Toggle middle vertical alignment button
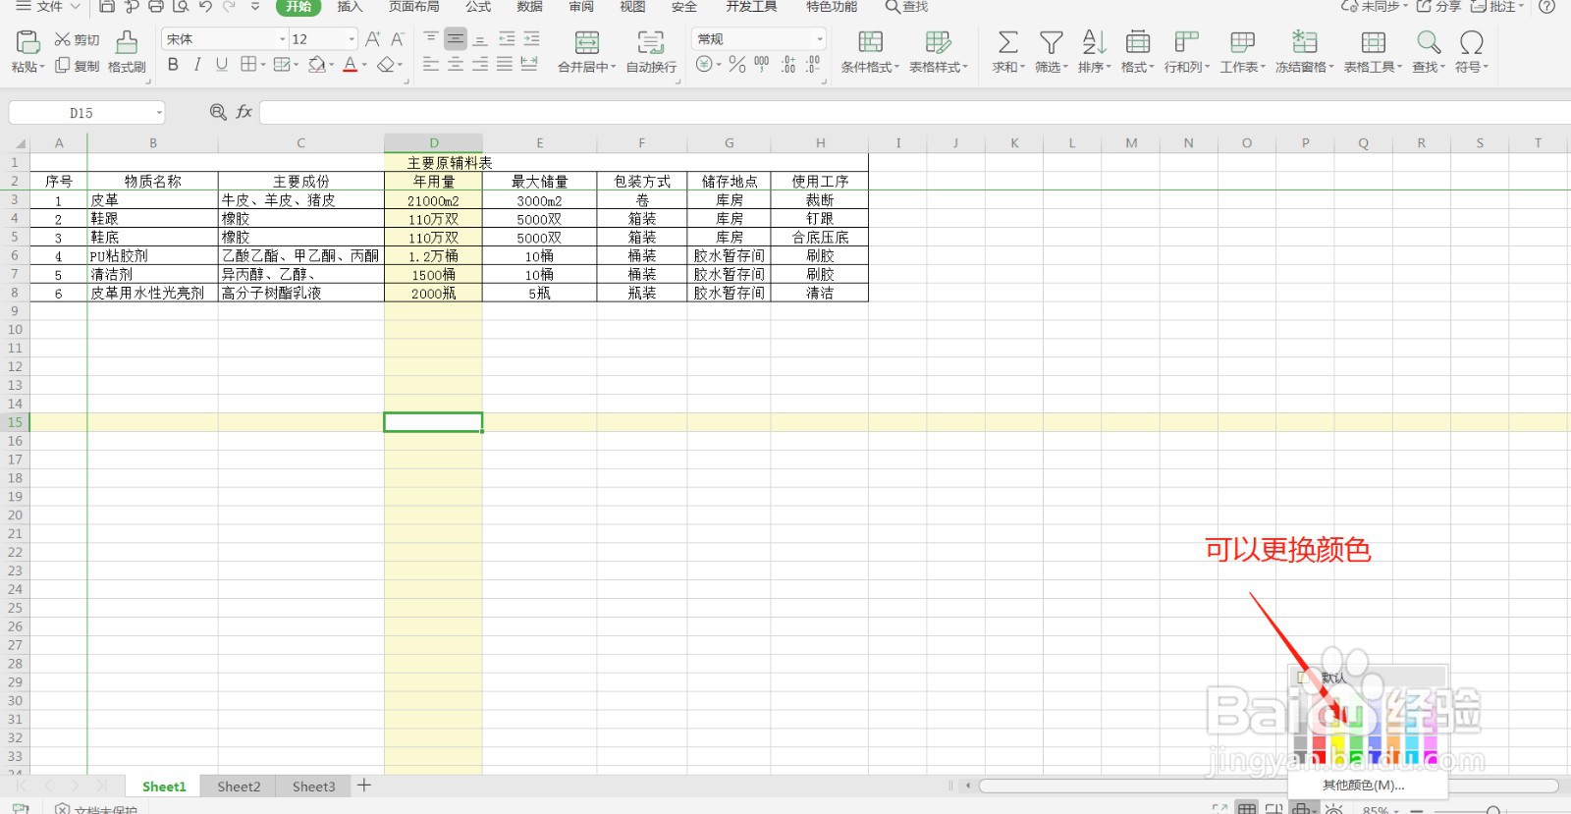Image resolution: width=1571 pixels, height=814 pixels. click(x=456, y=39)
